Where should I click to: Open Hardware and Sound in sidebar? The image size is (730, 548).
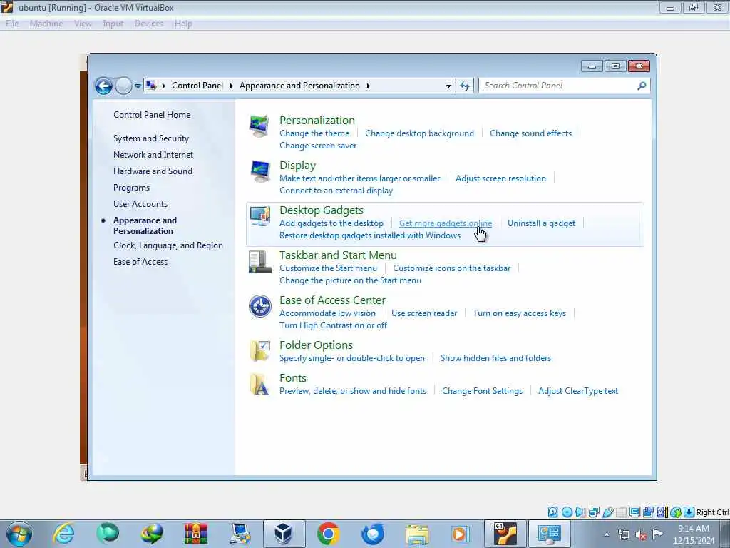point(153,171)
